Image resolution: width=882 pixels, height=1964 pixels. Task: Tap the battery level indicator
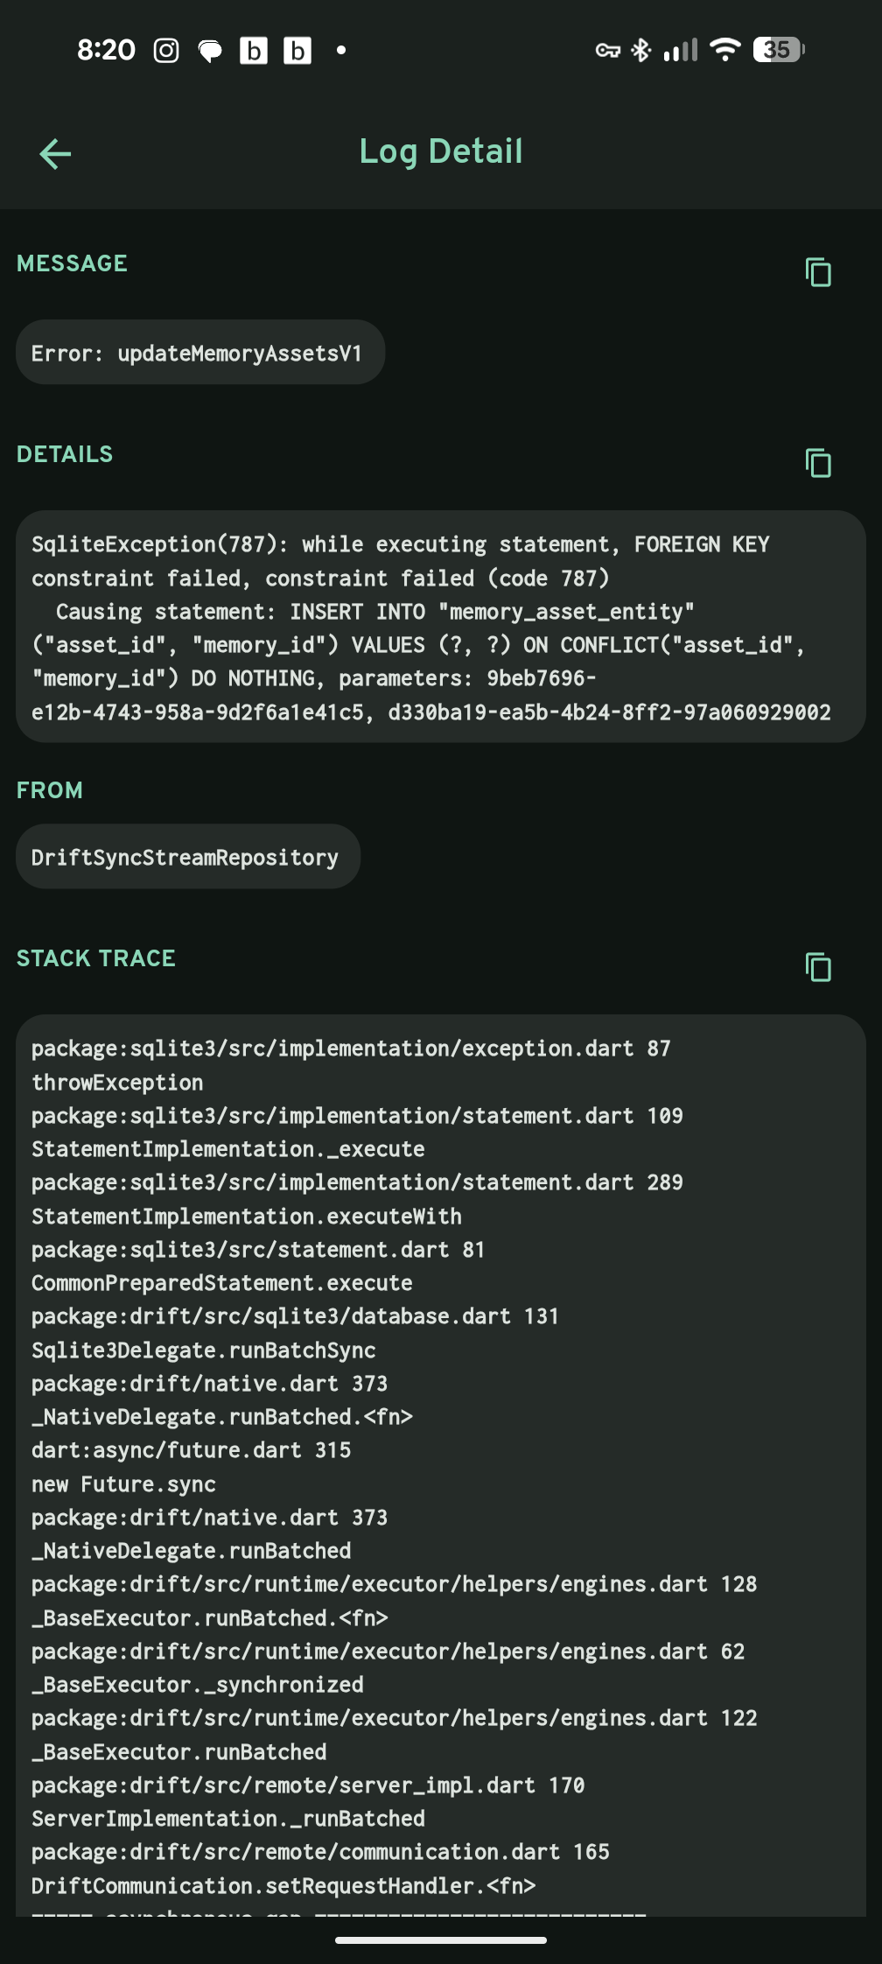pyautogui.click(x=778, y=50)
